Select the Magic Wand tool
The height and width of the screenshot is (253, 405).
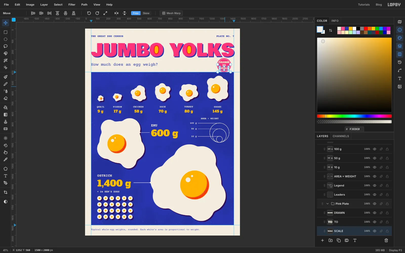tap(6, 60)
